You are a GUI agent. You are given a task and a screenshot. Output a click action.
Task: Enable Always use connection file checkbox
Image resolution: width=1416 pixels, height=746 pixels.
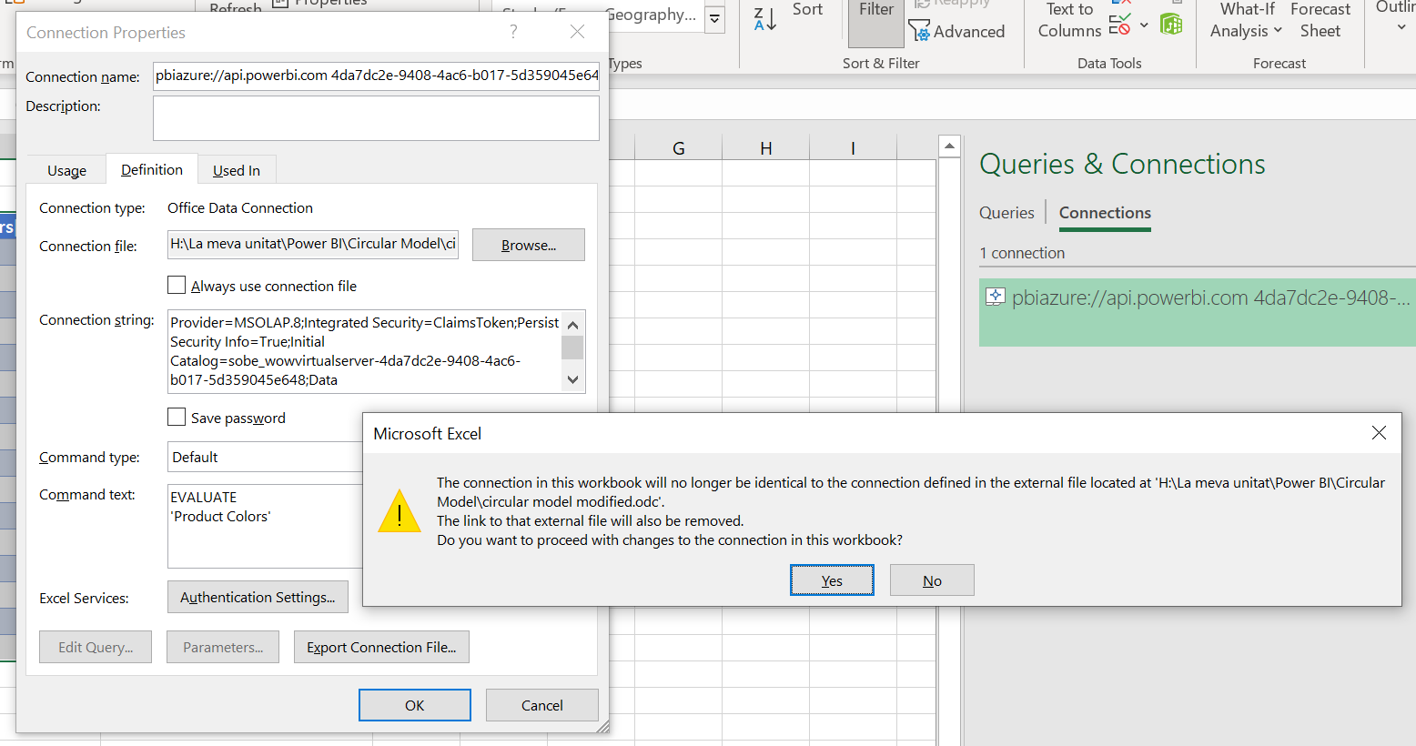pyautogui.click(x=177, y=286)
